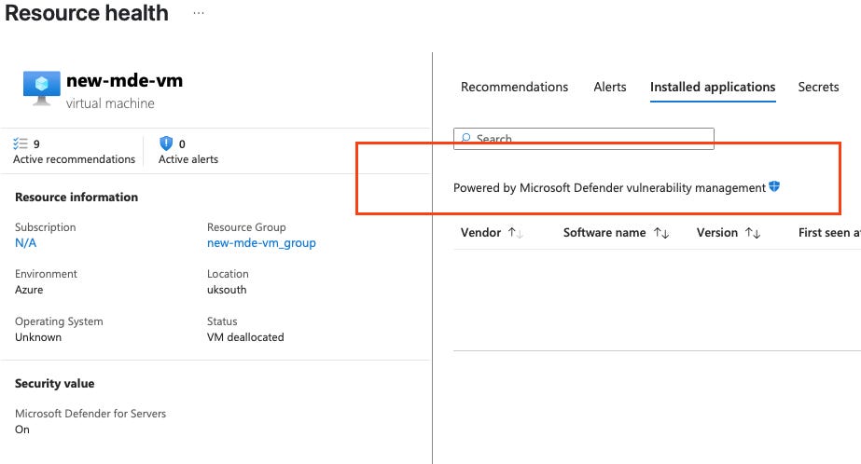Open the new-mde-vm_group resource group link
Screen dimensions: 861x464
(261, 243)
